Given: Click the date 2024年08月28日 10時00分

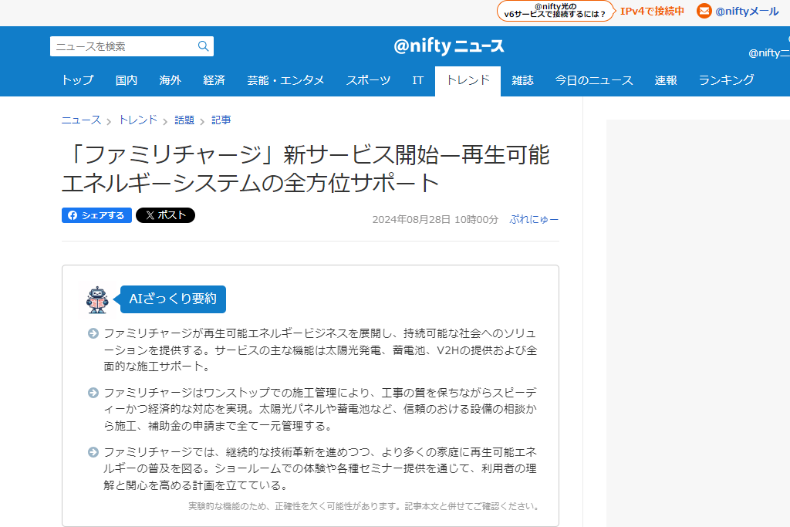Looking at the screenshot, I should 435,220.
